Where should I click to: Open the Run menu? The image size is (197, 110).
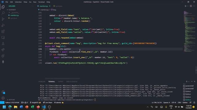(x=35, y=2)
